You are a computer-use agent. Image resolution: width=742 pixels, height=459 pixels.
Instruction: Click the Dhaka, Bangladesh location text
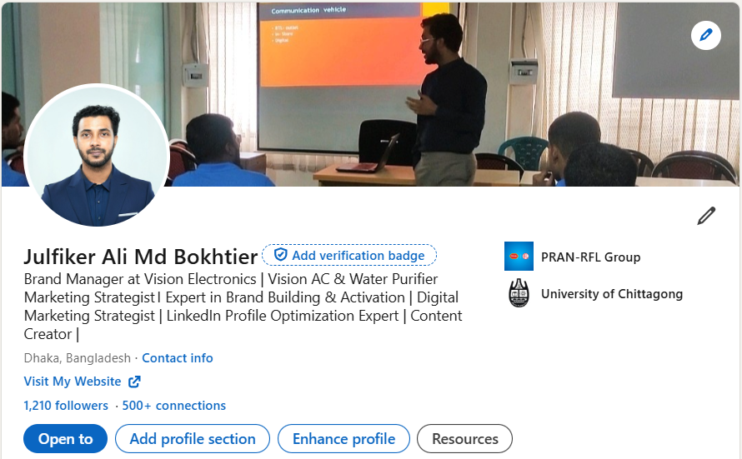[x=78, y=358]
